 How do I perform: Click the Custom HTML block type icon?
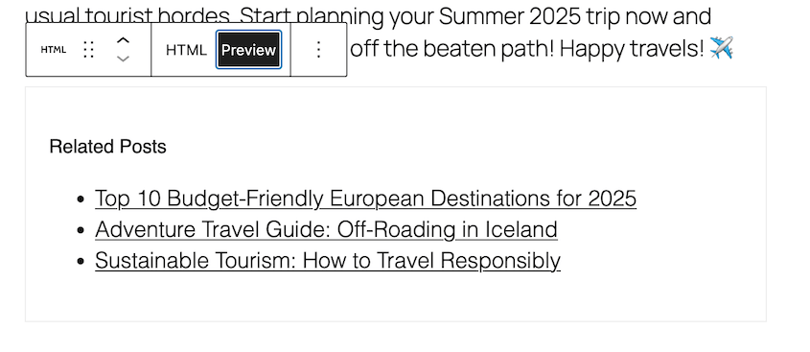coord(54,50)
